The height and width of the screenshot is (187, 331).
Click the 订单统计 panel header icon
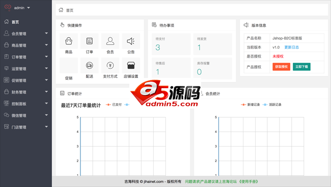(x=62, y=93)
